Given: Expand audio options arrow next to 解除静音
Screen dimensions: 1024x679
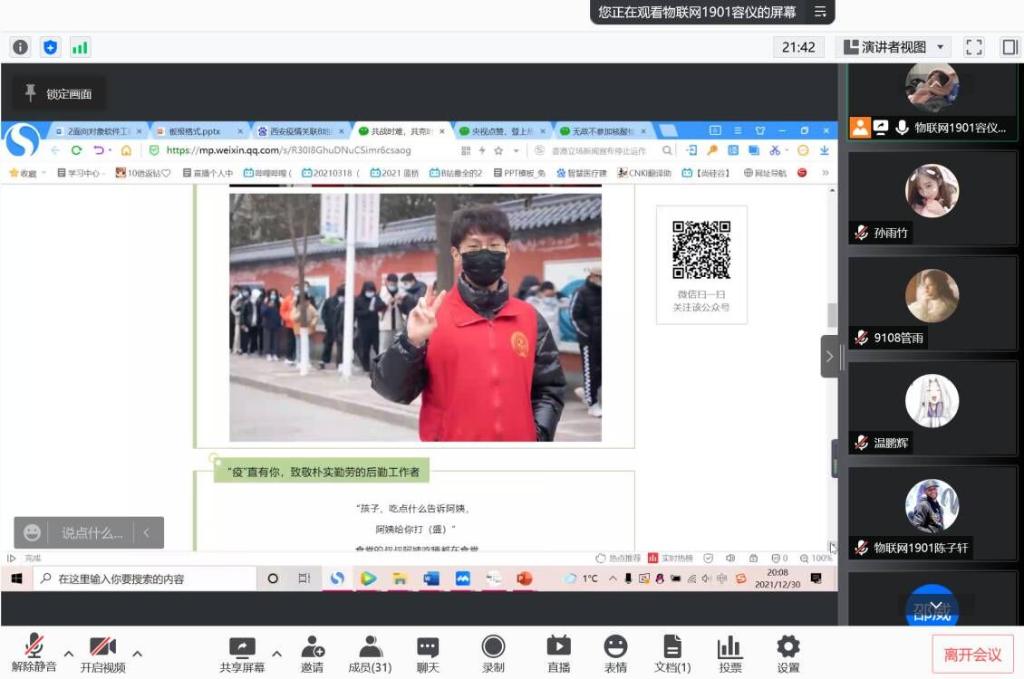Looking at the screenshot, I should coord(69,653).
